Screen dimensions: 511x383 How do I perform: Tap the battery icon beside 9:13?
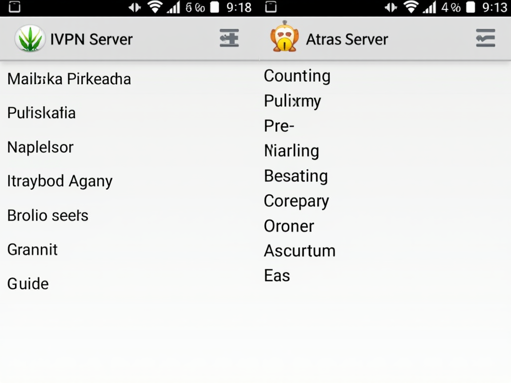pos(471,7)
